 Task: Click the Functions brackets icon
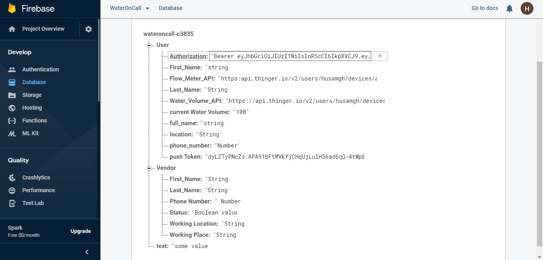point(12,120)
